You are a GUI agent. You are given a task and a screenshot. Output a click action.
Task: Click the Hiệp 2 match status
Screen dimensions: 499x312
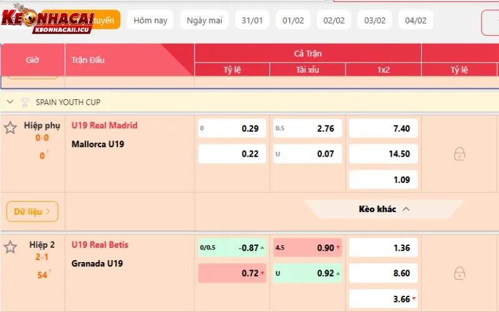point(42,245)
